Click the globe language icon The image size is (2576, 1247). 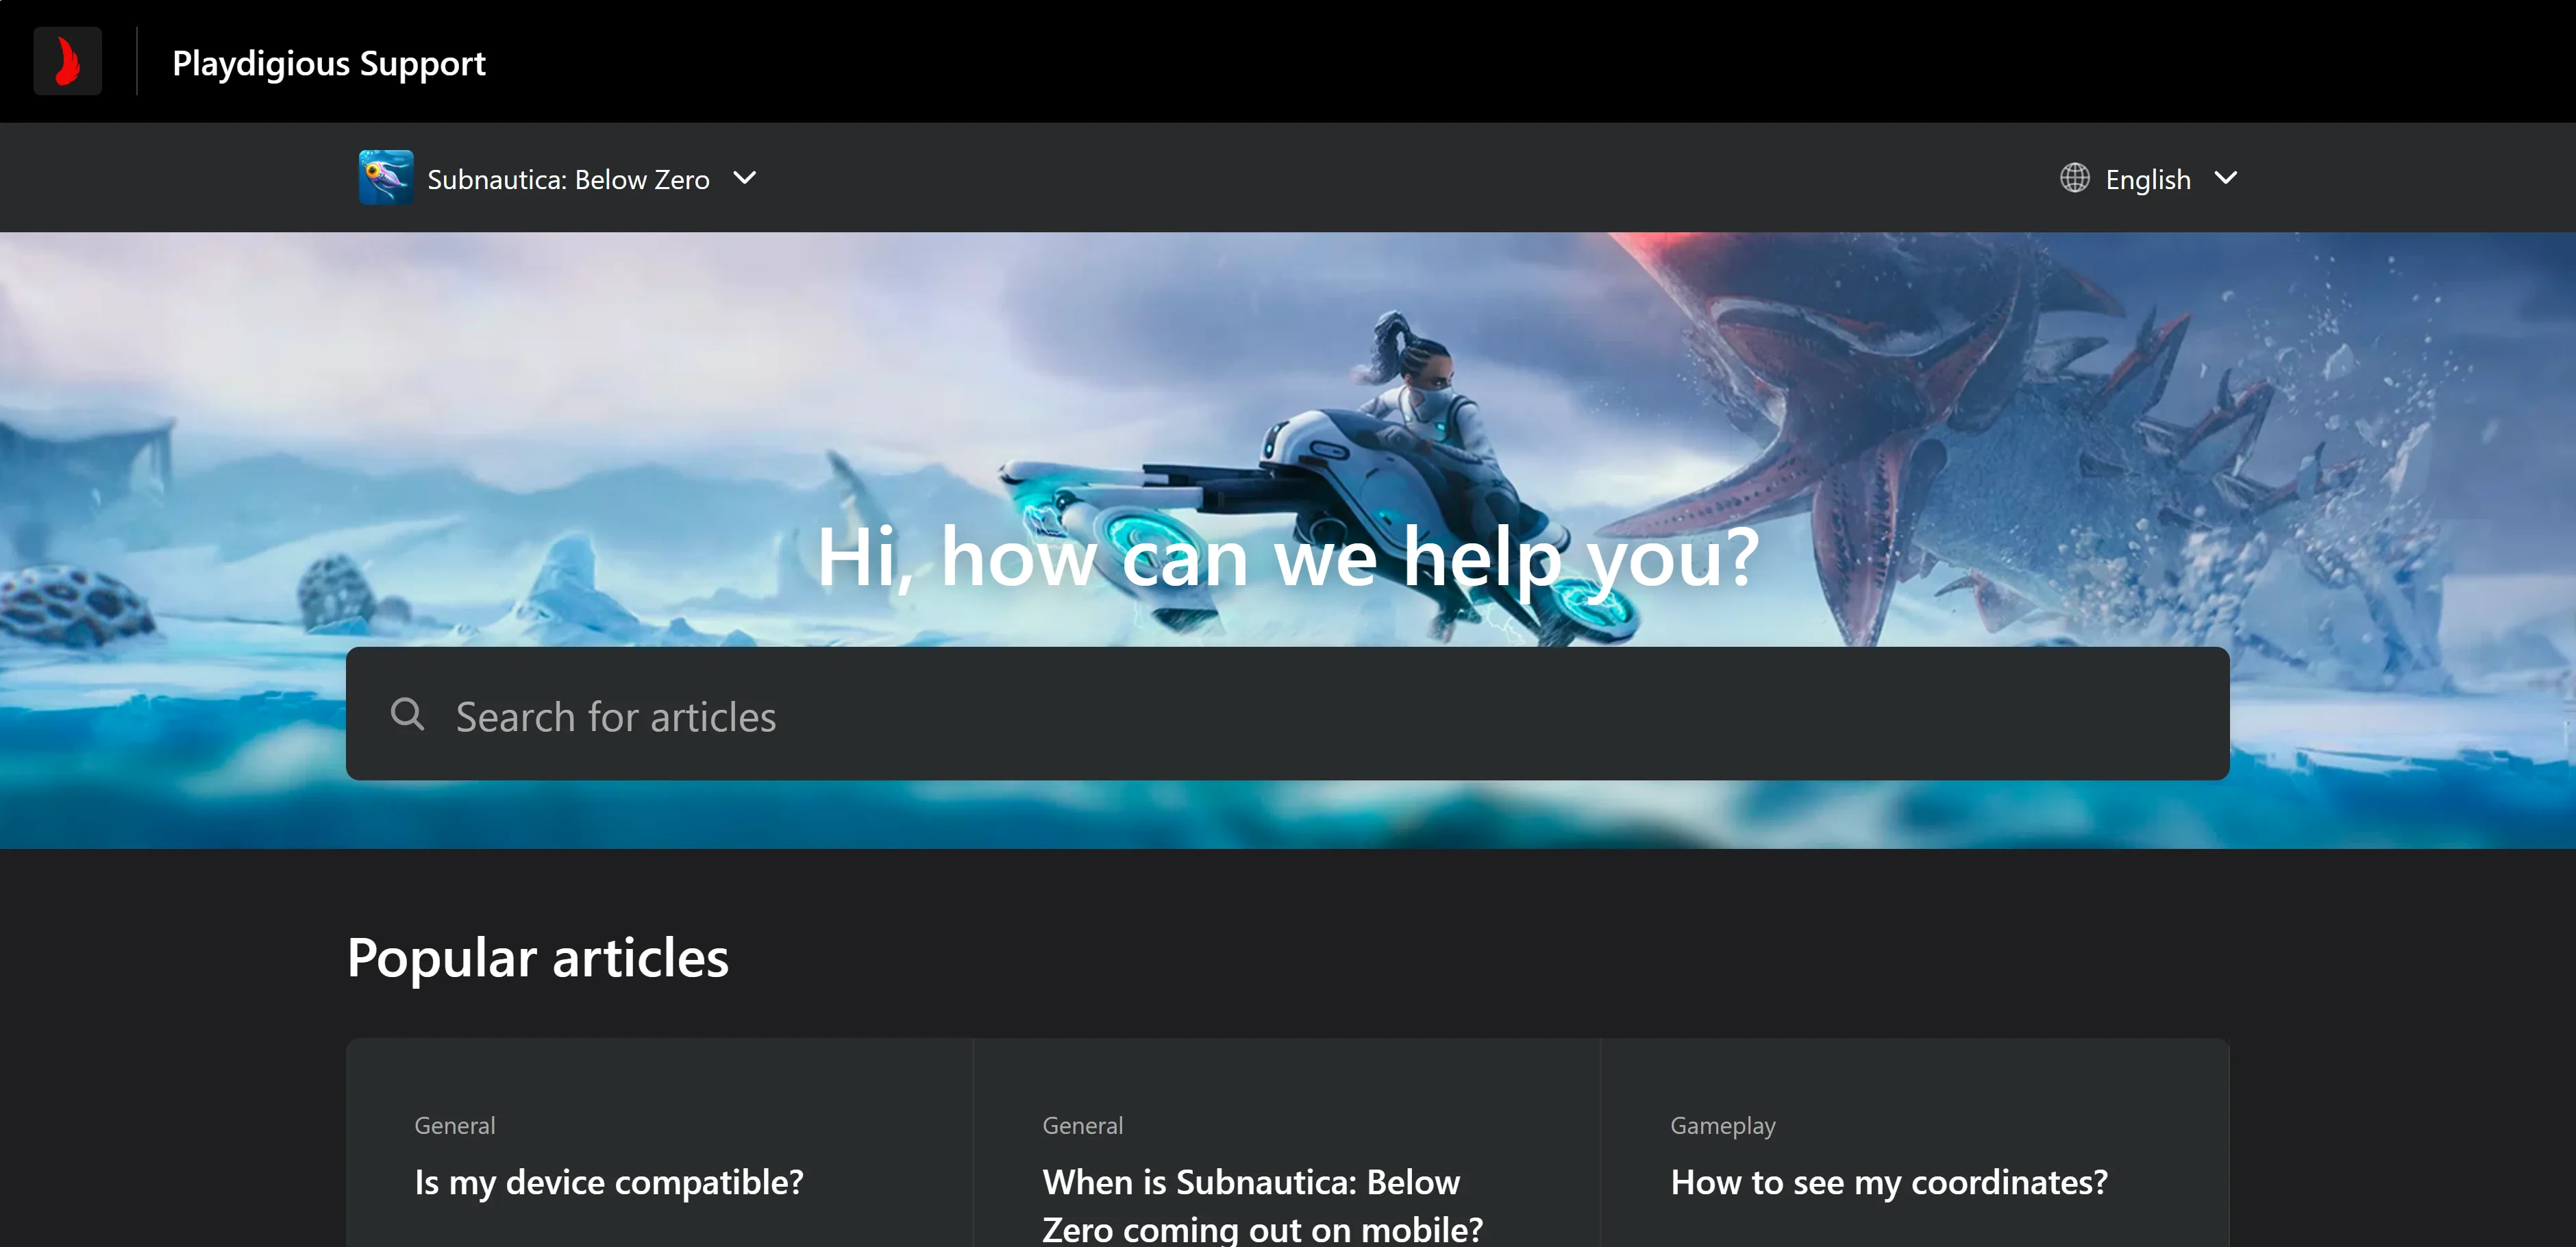pyautogui.click(x=2075, y=178)
